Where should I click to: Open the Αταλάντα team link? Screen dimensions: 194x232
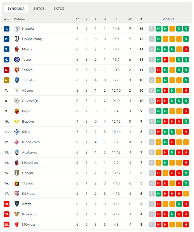pyautogui.click(x=30, y=152)
